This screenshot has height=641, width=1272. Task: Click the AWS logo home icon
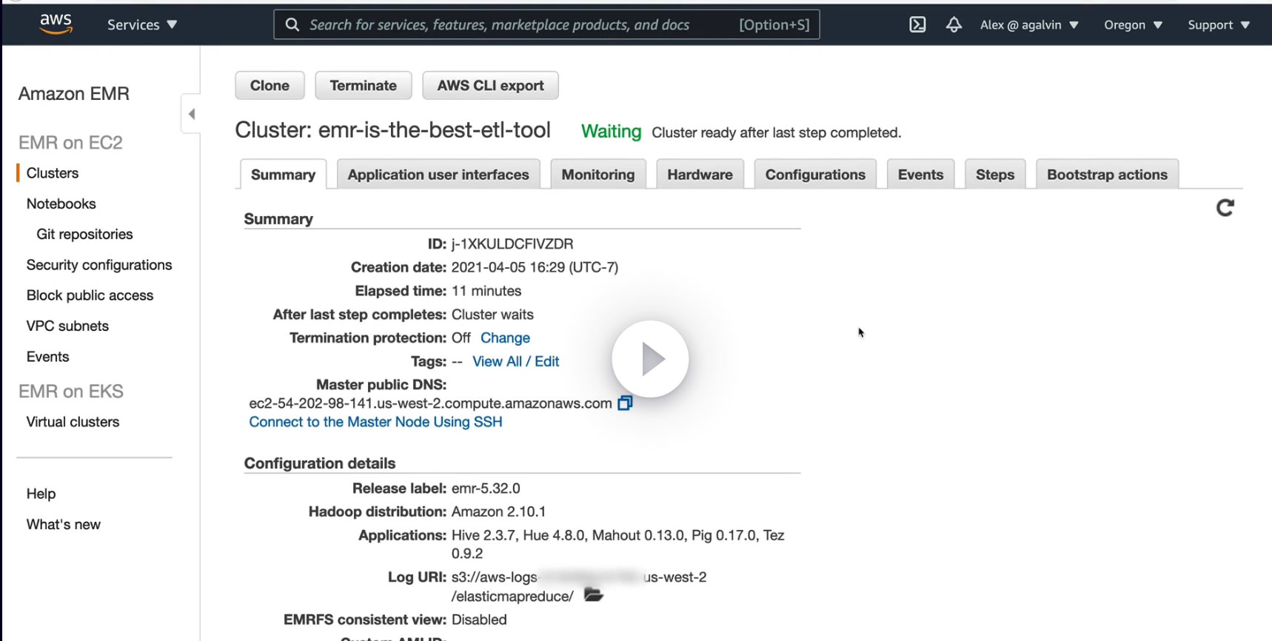pos(56,24)
